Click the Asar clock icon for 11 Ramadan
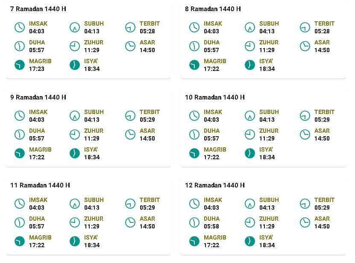 tap(130, 222)
